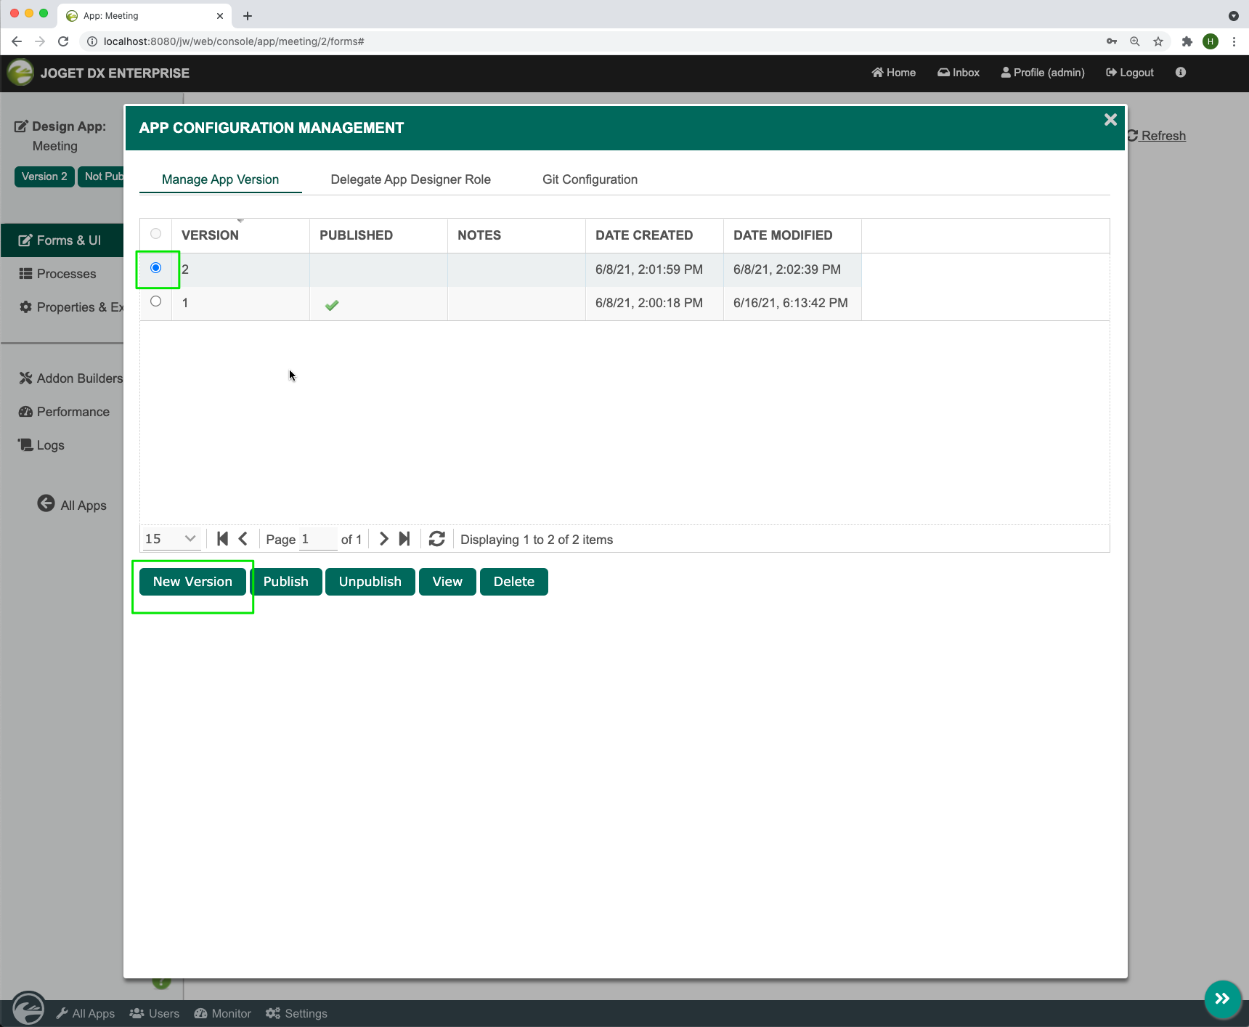Bookmark this page with star icon
Screen dimensions: 1249x1027
point(1158,41)
